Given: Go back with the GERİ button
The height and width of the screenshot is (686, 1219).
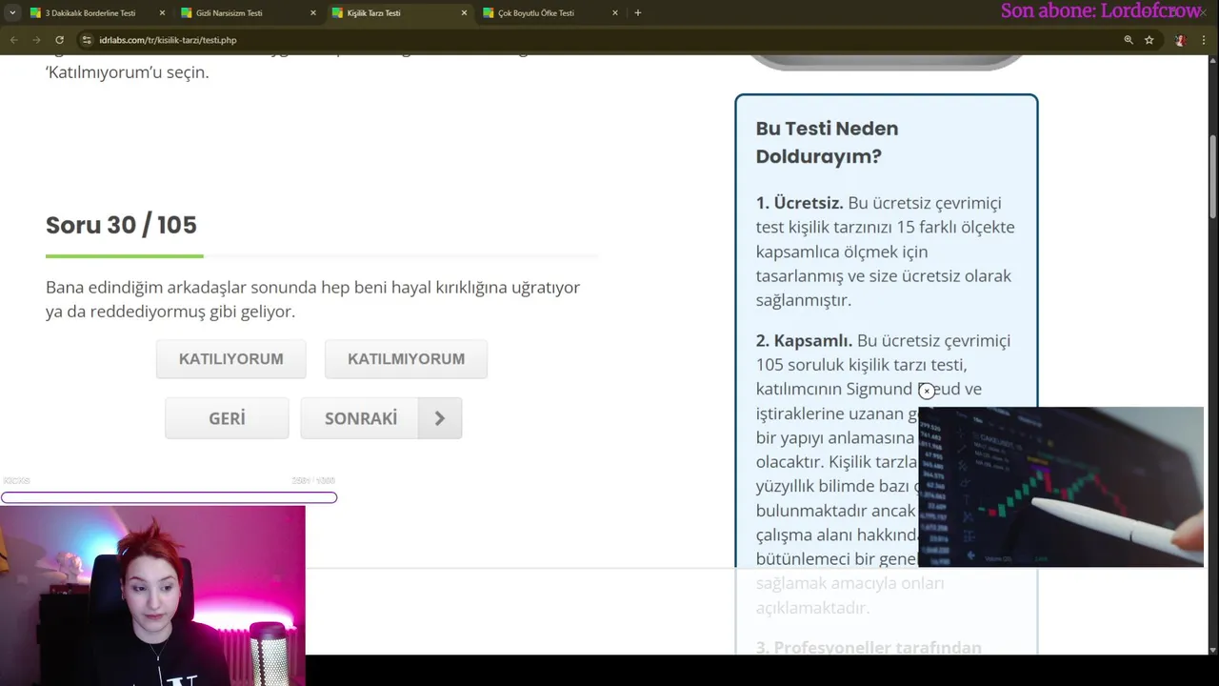Looking at the screenshot, I should [227, 418].
